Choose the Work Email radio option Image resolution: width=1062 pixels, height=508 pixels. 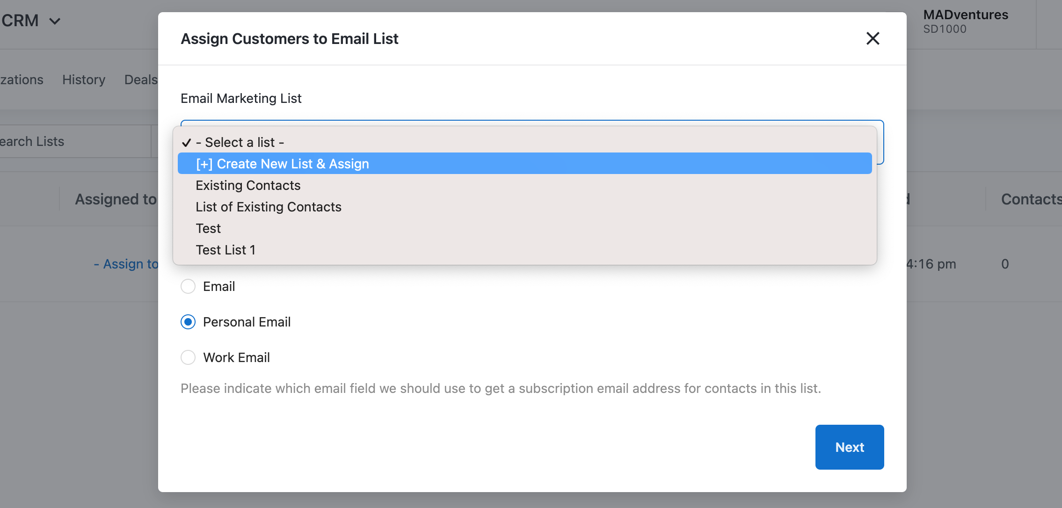pos(188,357)
